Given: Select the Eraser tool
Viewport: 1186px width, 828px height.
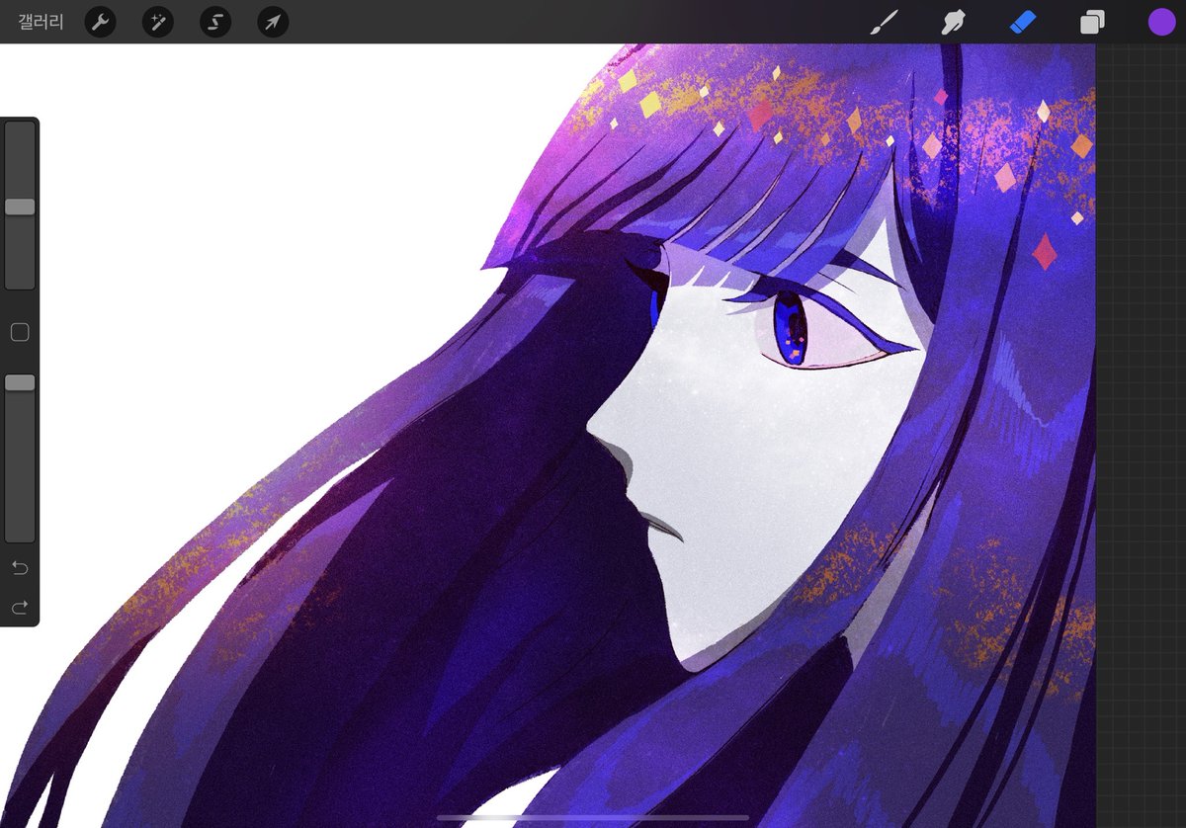Looking at the screenshot, I should [x=1023, y=22].
